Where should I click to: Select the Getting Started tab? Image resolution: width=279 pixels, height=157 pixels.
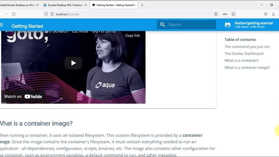(113, 5)
